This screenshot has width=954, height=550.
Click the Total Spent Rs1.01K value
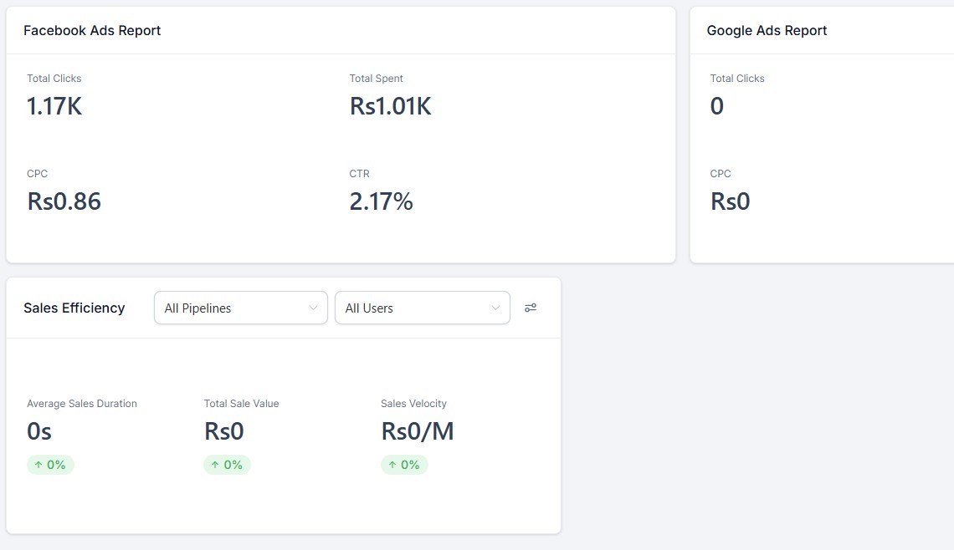click(x=390, y=106)
